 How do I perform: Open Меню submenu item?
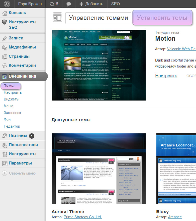9,106
